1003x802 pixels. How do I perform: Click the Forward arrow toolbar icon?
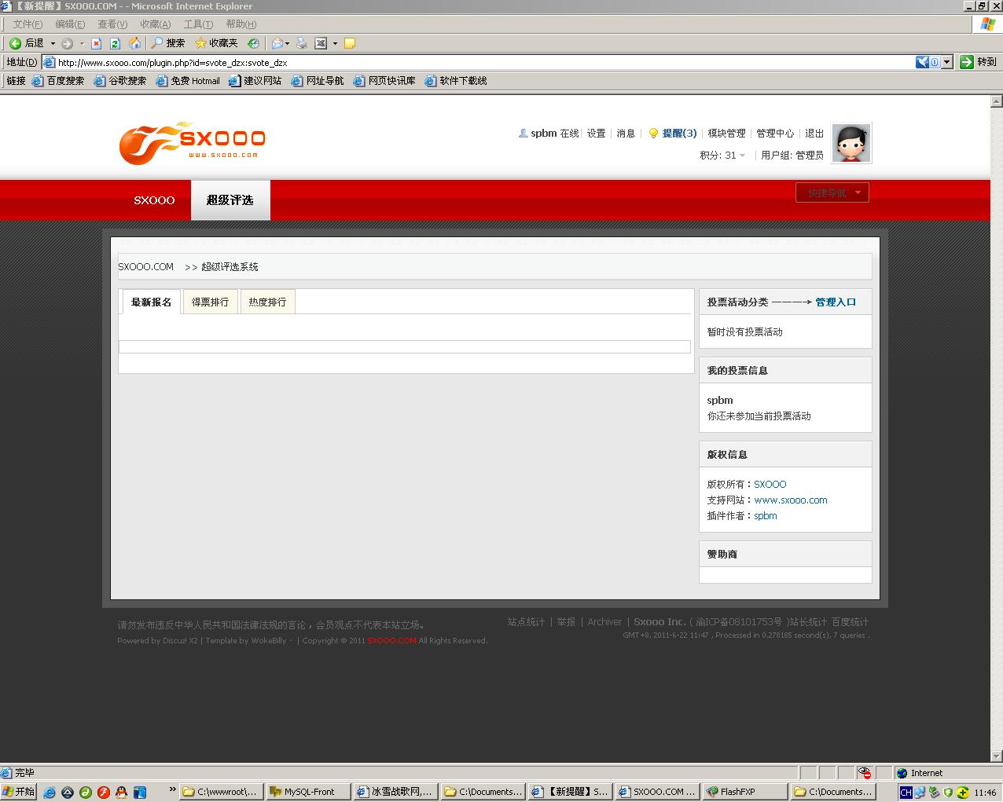click(68, 43)
